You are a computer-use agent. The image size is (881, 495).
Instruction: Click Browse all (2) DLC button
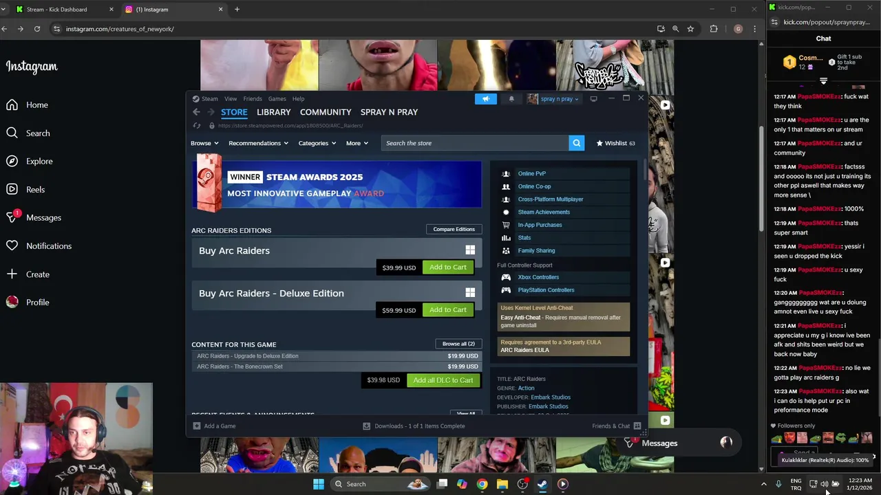(x=458, y=344)
